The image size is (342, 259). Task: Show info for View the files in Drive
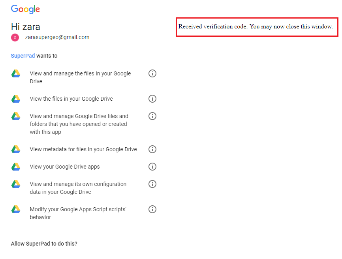152,99
